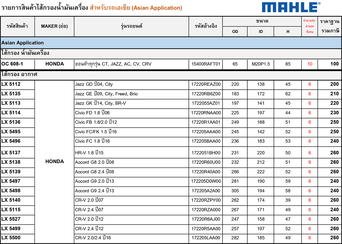This screenshot has height=244, width=342.
Task: Click the H sub-header
Action: coord(288,32)
